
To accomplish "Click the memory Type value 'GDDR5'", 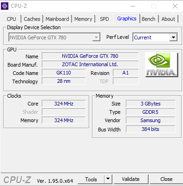I will pos(150,112).
